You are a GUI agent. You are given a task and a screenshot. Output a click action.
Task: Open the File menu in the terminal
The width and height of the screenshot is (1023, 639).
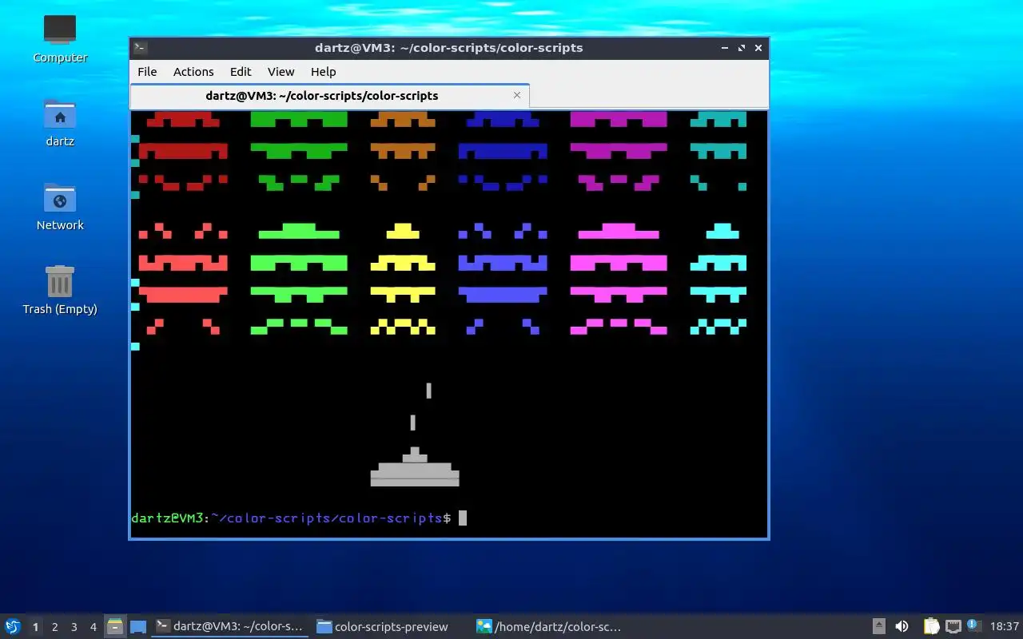coord(147,72)
